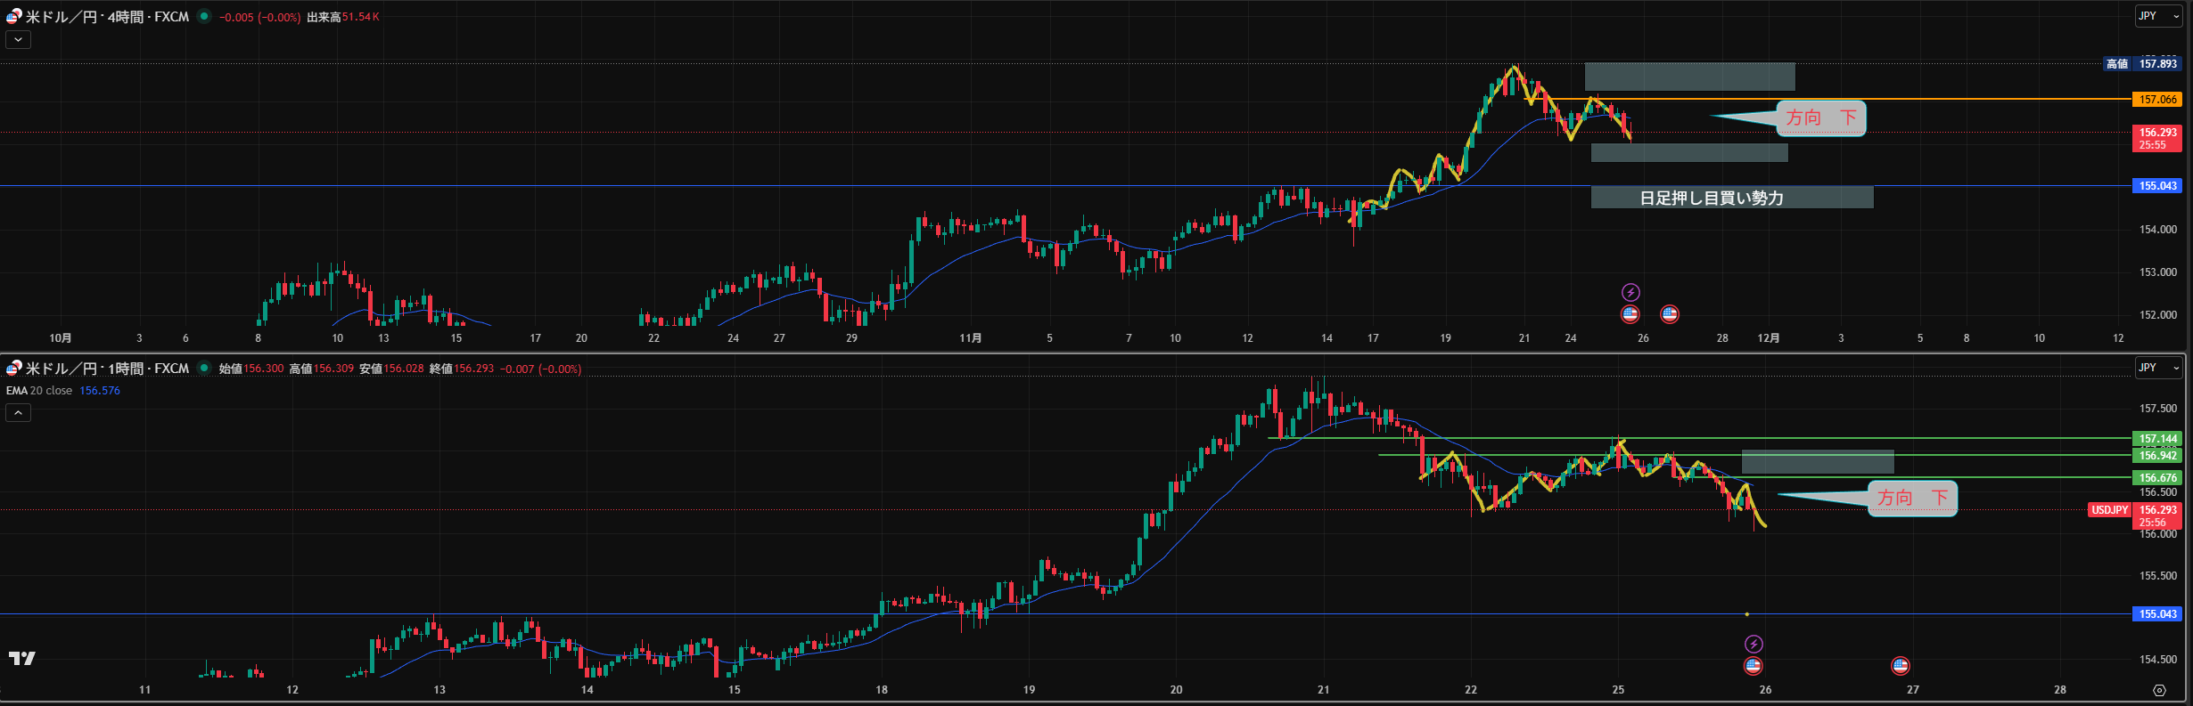Click the rightmost US flag icon in the 4-hour chart
This screenshot has height=706, width=2193.
pos(1669,313)
